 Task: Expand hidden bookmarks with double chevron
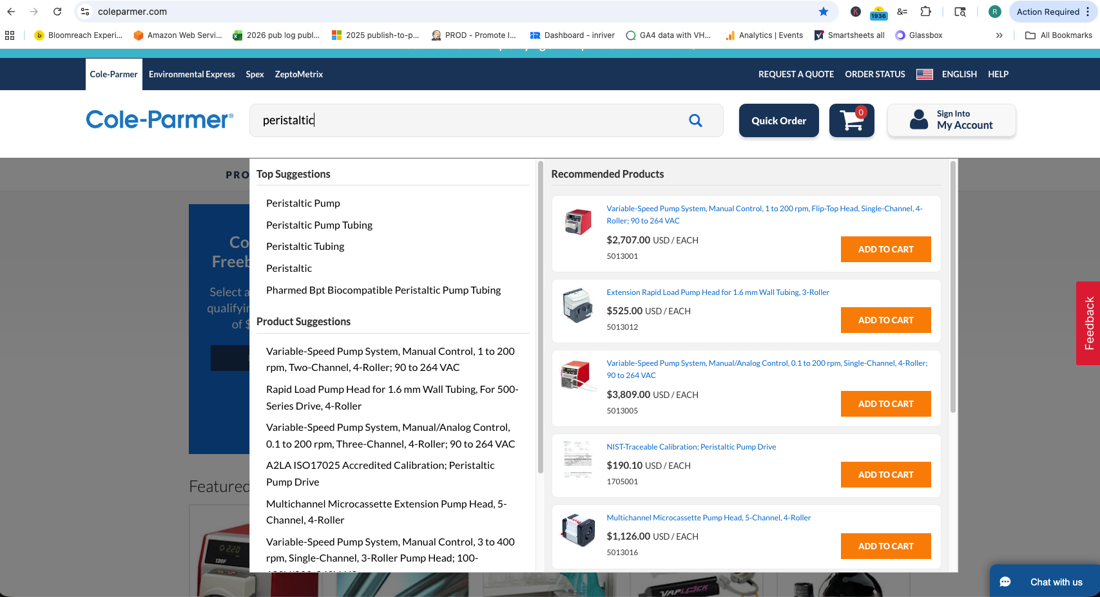pyautogui.click(x=999, y=35)
